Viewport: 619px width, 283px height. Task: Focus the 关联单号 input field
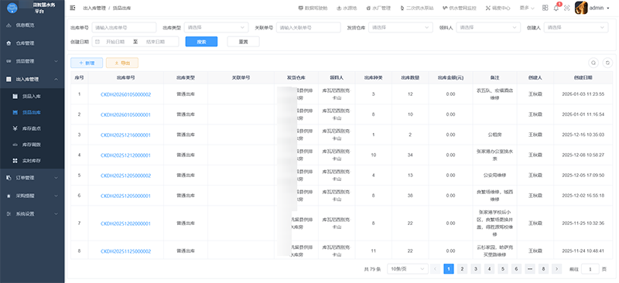pyautogui.click(x=308, y=28)
